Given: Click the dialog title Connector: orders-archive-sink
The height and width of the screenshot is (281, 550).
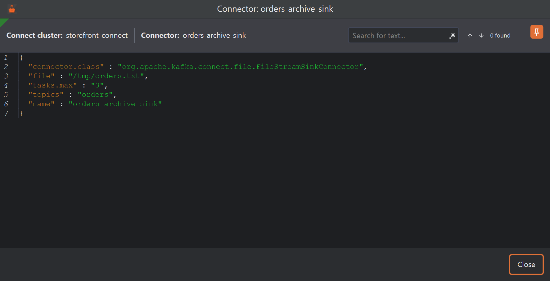Looking at the screenshot, I should (275, 9).
